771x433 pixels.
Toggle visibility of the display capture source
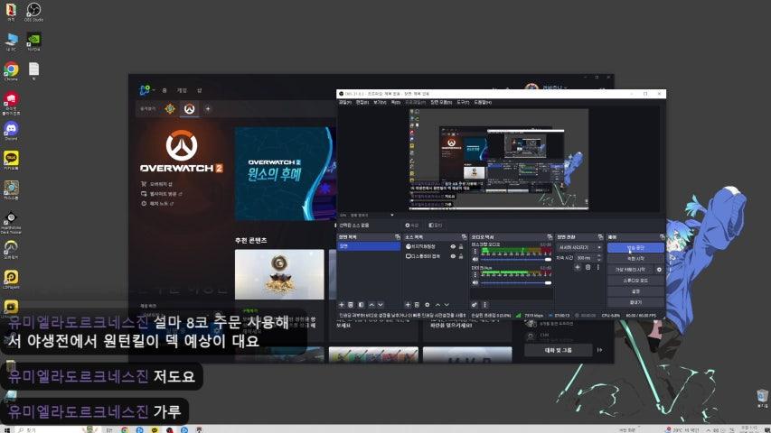tap(453, 256)
